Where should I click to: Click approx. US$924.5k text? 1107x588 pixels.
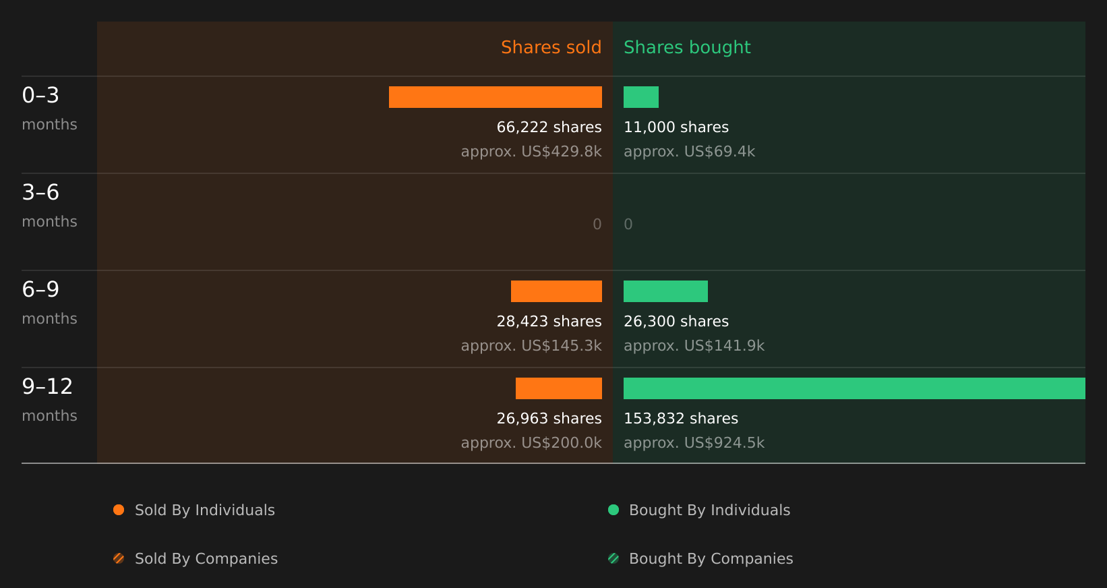pyautogui.click(x=694, y=443)
